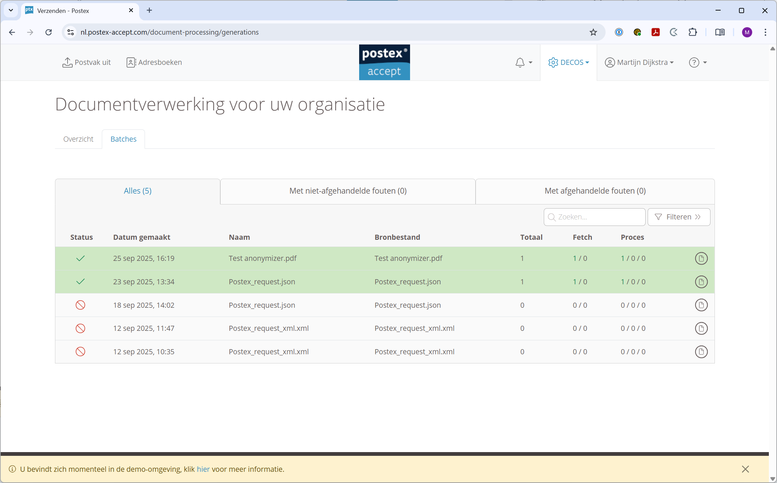Image resolution: width=777 pixels, height=483 pixels.
Task: Open document icon for Test anonymizer.pdf row
Action: tap(701, 258)
